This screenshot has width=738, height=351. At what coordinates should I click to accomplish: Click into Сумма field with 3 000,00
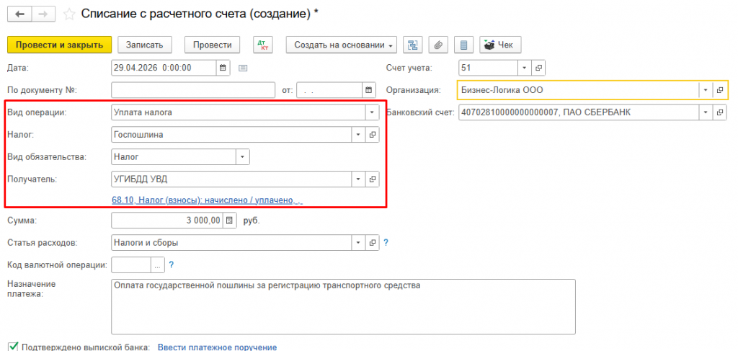tap(167, 221)
